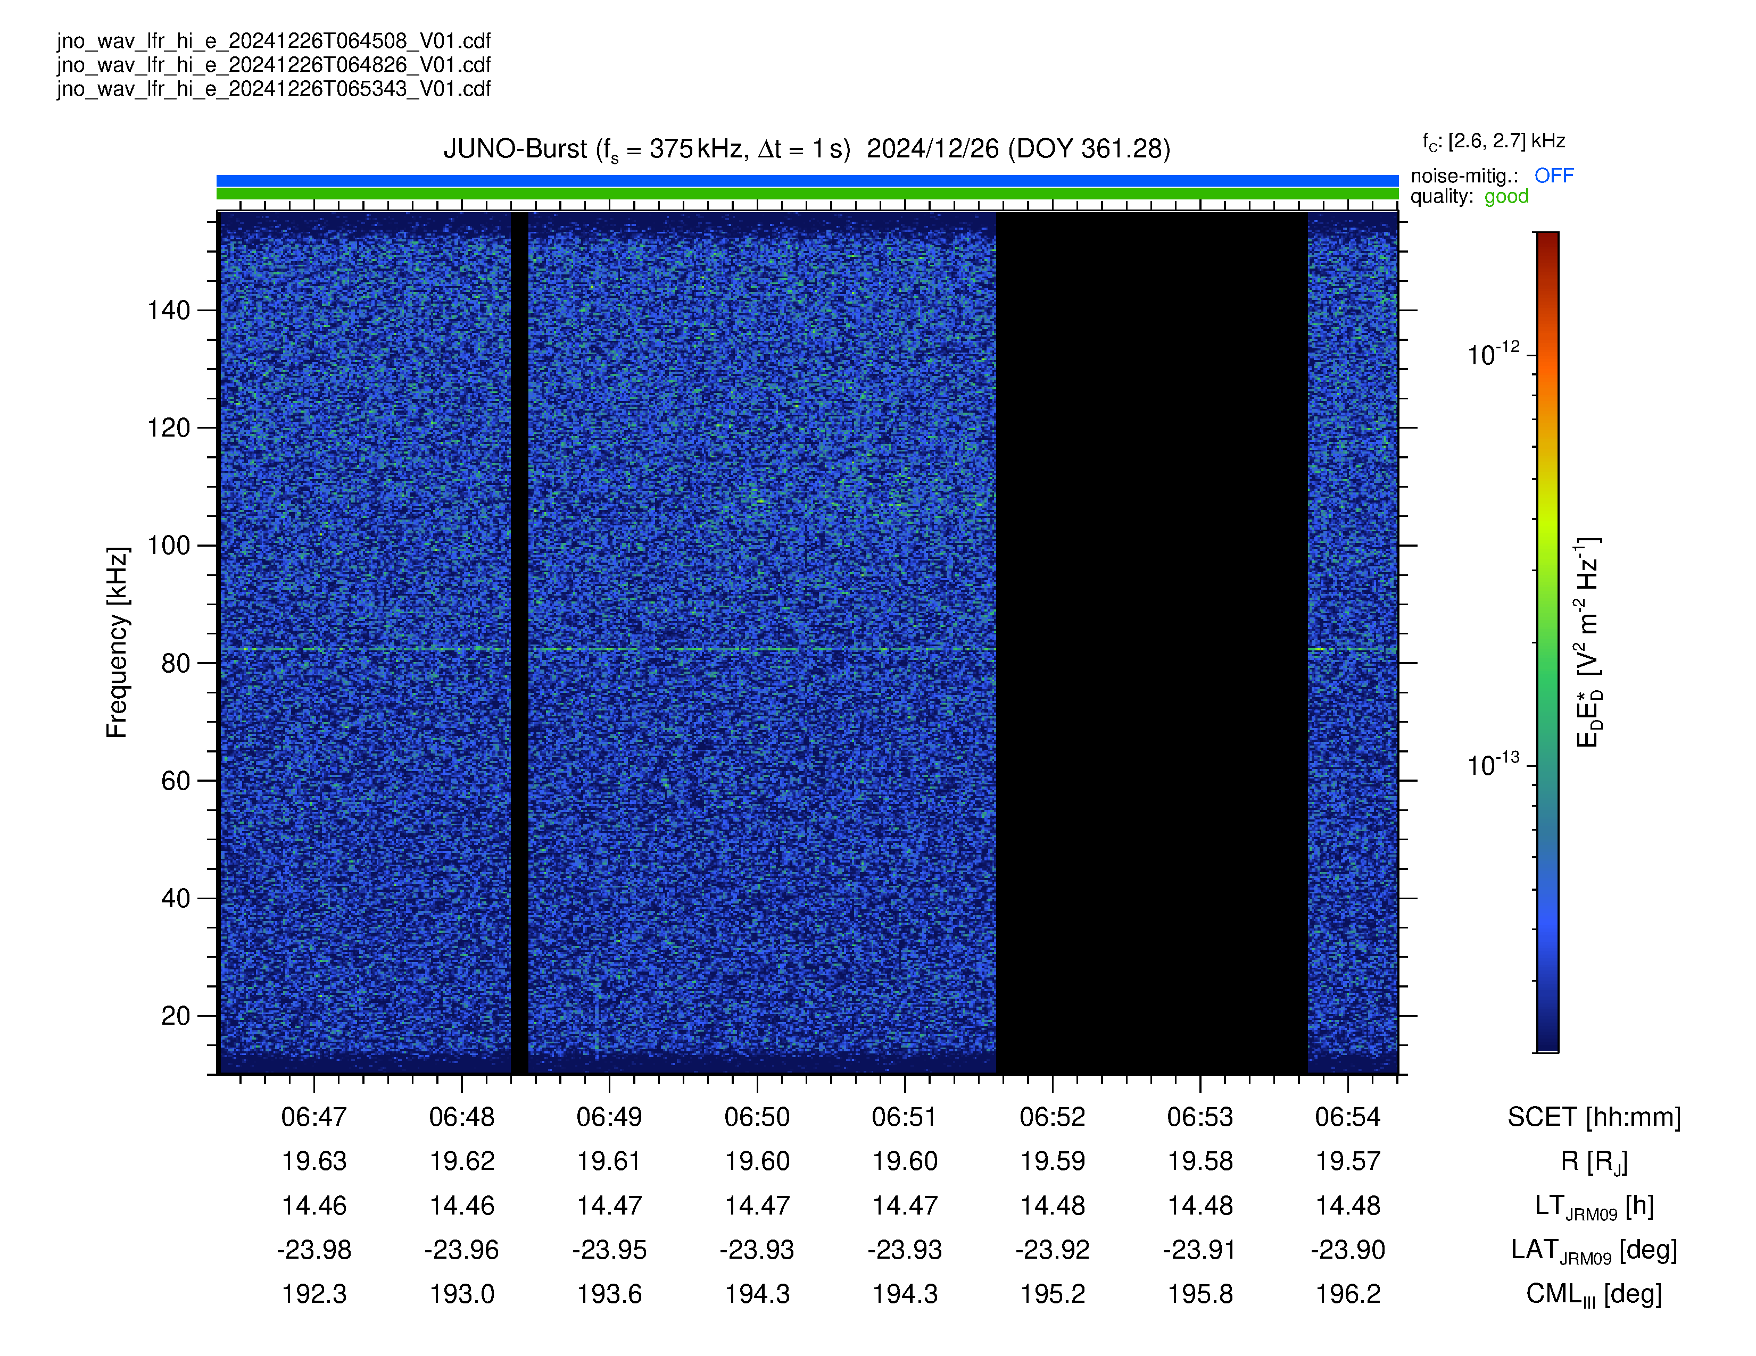Click the 10^-12 colorbar tick label
The image size is (1756, 1356).
[1493, 354]
